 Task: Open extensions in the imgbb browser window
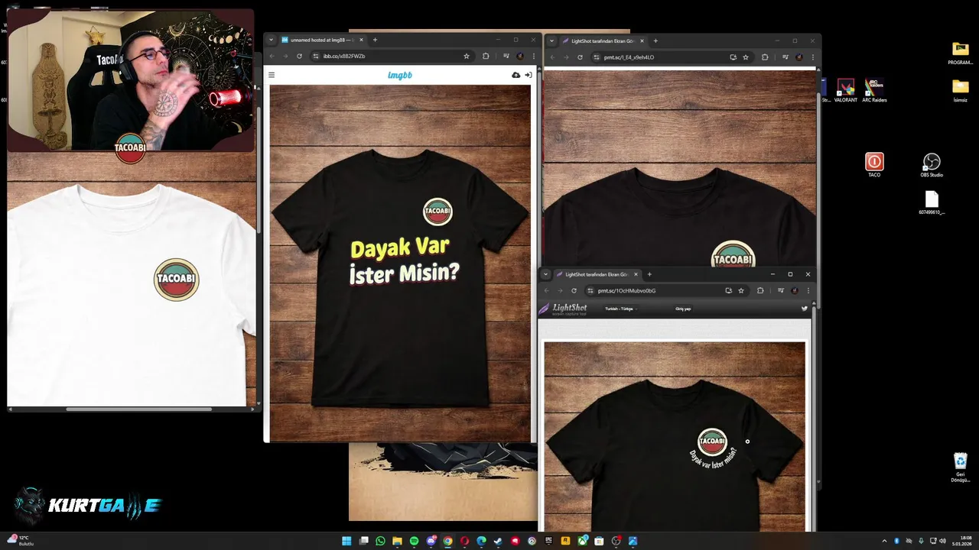[486, 56]
